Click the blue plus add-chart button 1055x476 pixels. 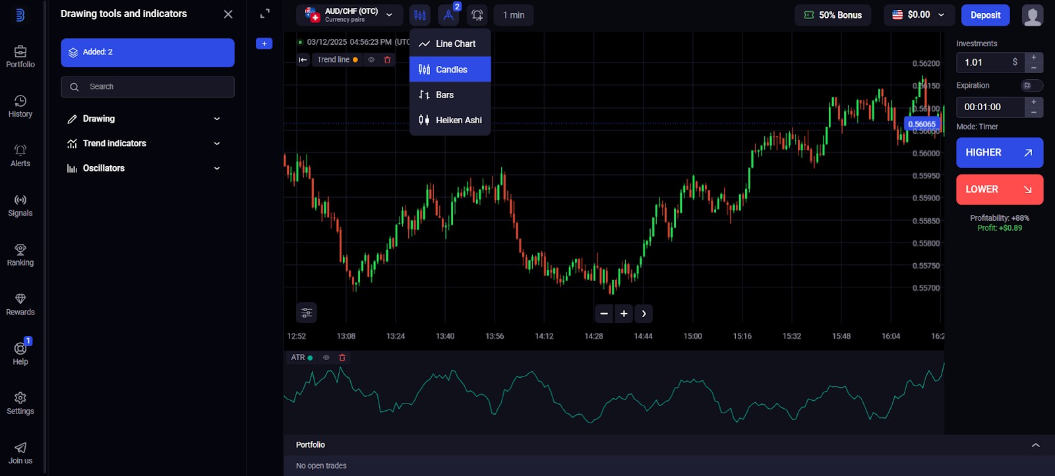[264, 44]
